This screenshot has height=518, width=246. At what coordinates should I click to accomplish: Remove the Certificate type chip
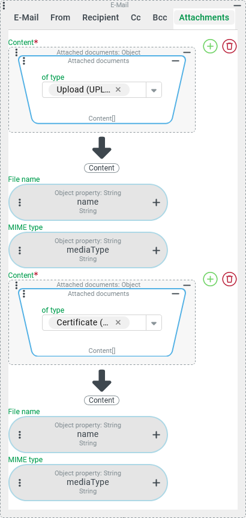(x=118, y=322)
